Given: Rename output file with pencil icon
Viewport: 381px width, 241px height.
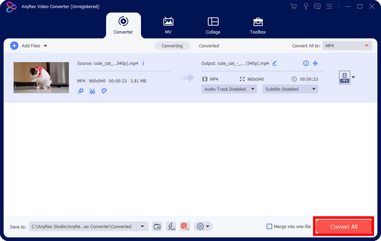Looking at the screenshot, I should [274, 63].
